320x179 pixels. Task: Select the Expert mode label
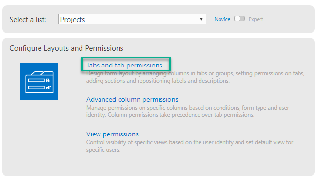point(256,19)
